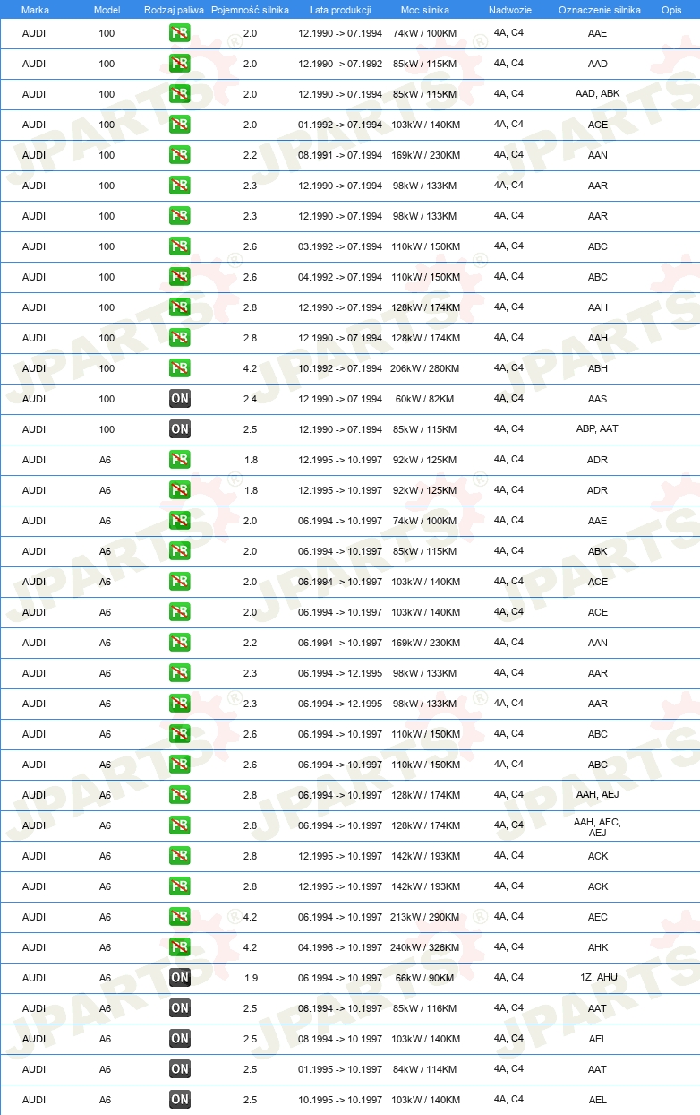Click petrol icon for 03.1992 -> 07.1994 ABC row
Image resolution: width=700 pixels, height=1115 pixels.
point(180,246)
